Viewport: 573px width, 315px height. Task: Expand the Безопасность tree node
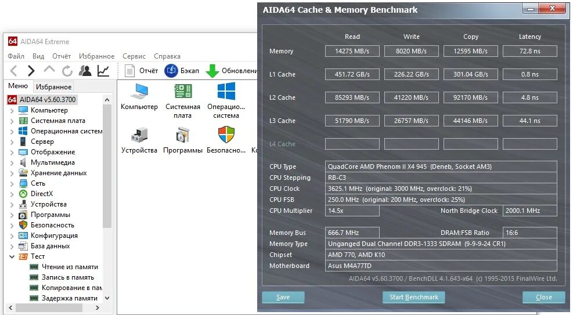(12, 225)
